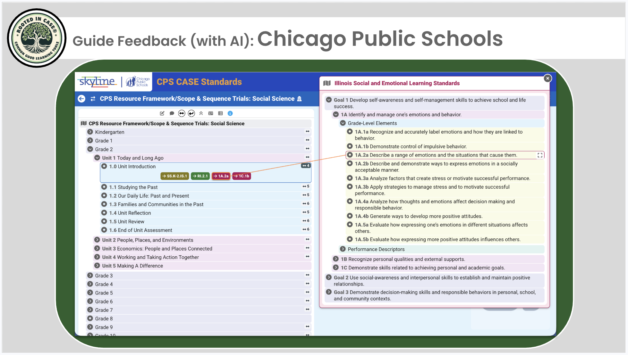This screenshot has height=355, width=628.
Task: Click the association arrows icon on the Unit 3 Economics row
Action: (308, 248)
